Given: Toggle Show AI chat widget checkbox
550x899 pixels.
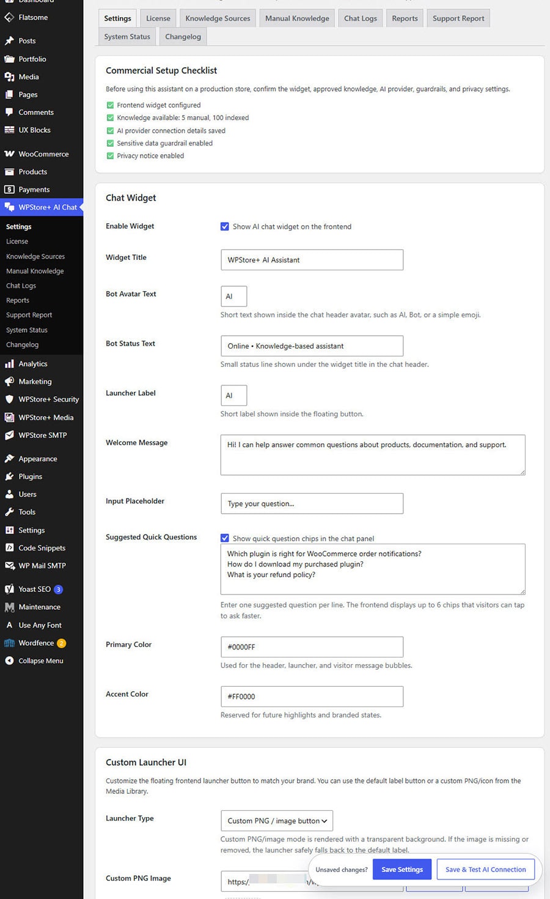Looking at the screenshot, I should pos(225,226).
